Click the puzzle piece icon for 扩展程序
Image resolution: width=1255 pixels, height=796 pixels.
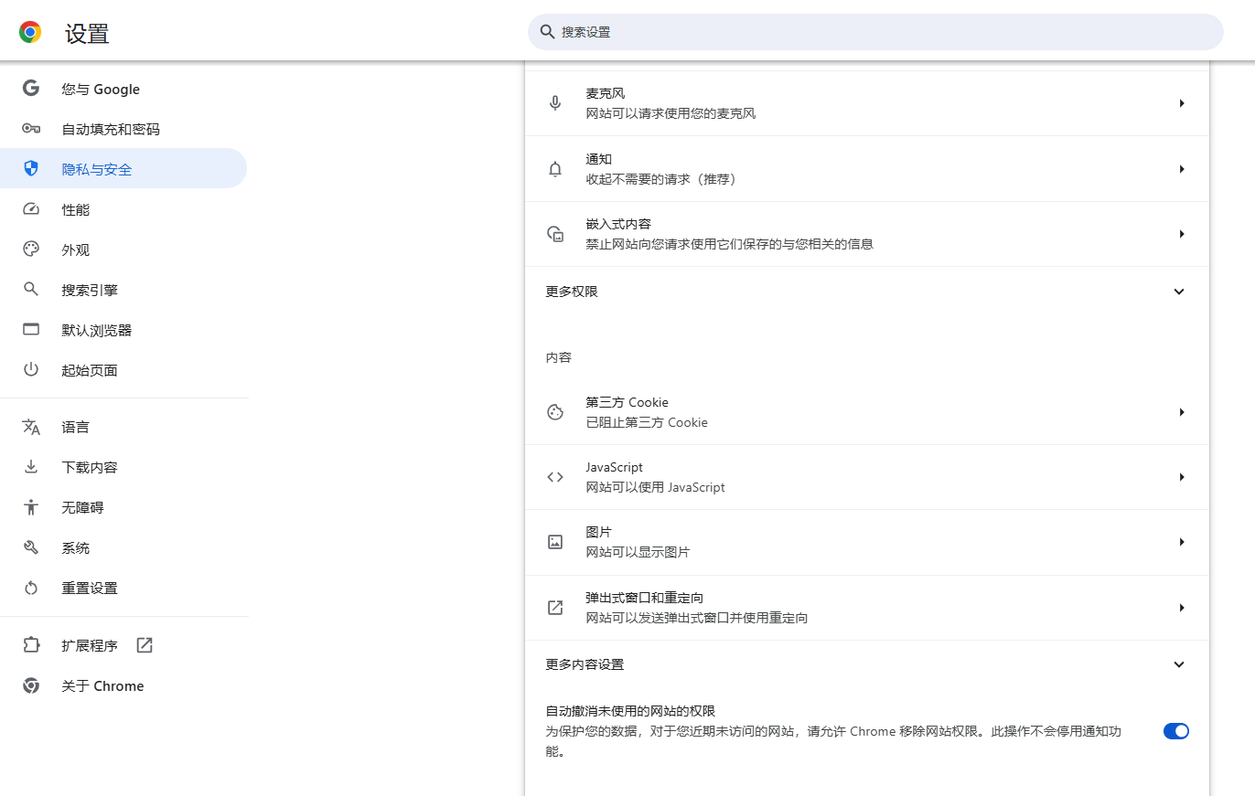click(31, 645)
